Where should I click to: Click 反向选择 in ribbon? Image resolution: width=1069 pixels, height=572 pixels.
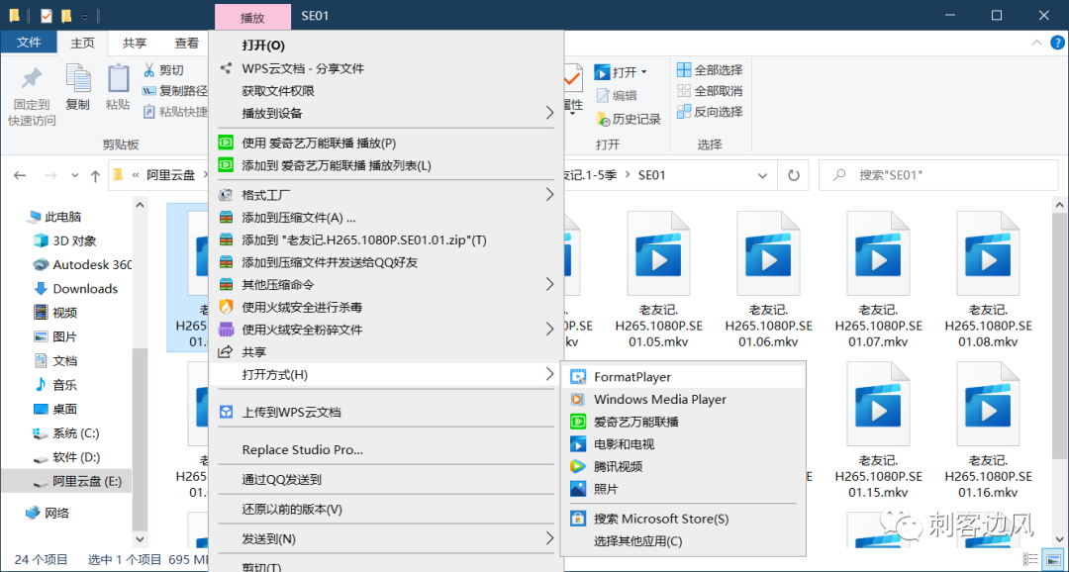click(x=710, y=112)
